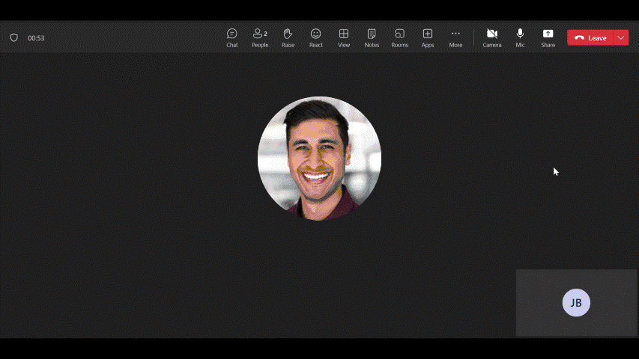This screenshot has width=639, height=359.
Task: Turn on the Camera
Action: (x=492, y=38)
